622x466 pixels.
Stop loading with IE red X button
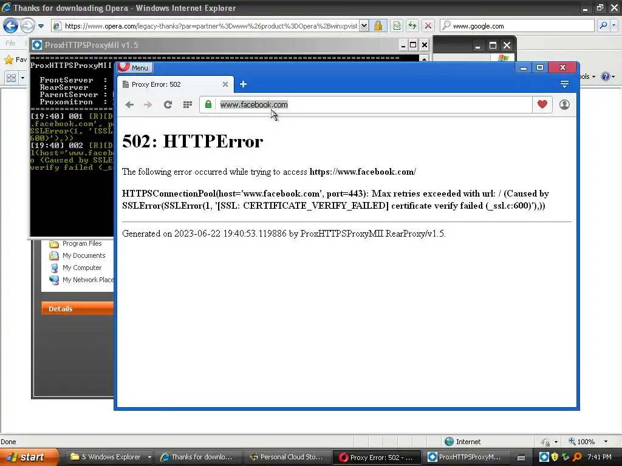click(428, 26)
